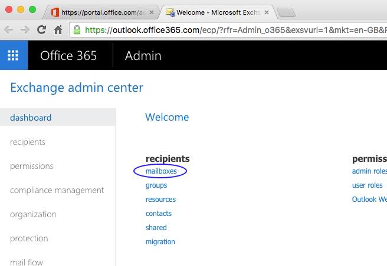Open the Office 365 app launcher grid
Viewport: 387px width, 266px height.
click(x=14, y=55)
